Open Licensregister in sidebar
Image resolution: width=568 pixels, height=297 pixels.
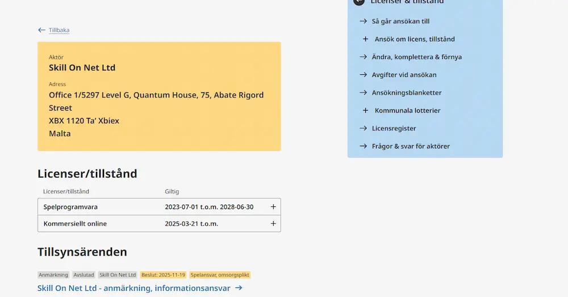[x=394, y=128]
